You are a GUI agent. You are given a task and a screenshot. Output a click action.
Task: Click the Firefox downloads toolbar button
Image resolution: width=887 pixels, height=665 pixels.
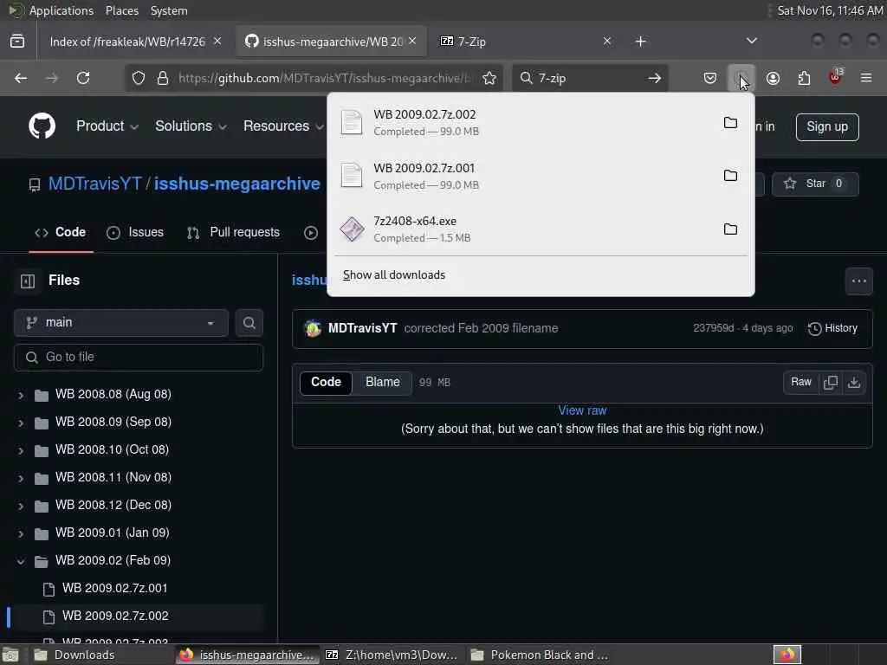click(741, 78)
